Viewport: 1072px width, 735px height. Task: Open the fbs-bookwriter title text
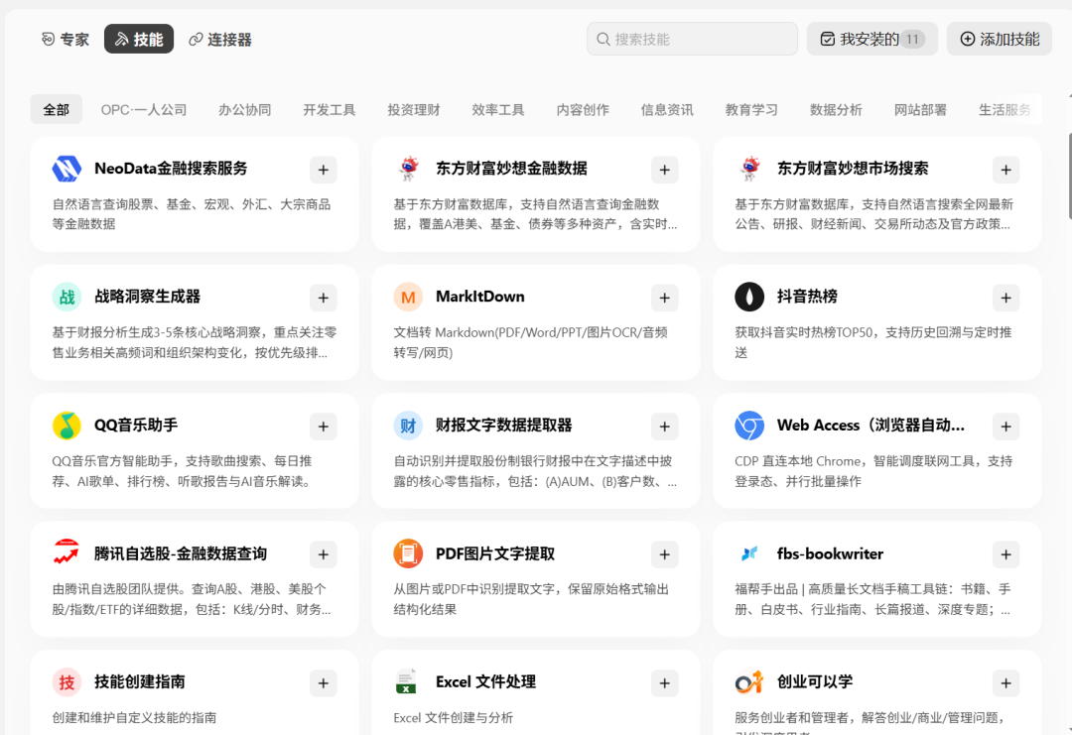pos(830,553)
